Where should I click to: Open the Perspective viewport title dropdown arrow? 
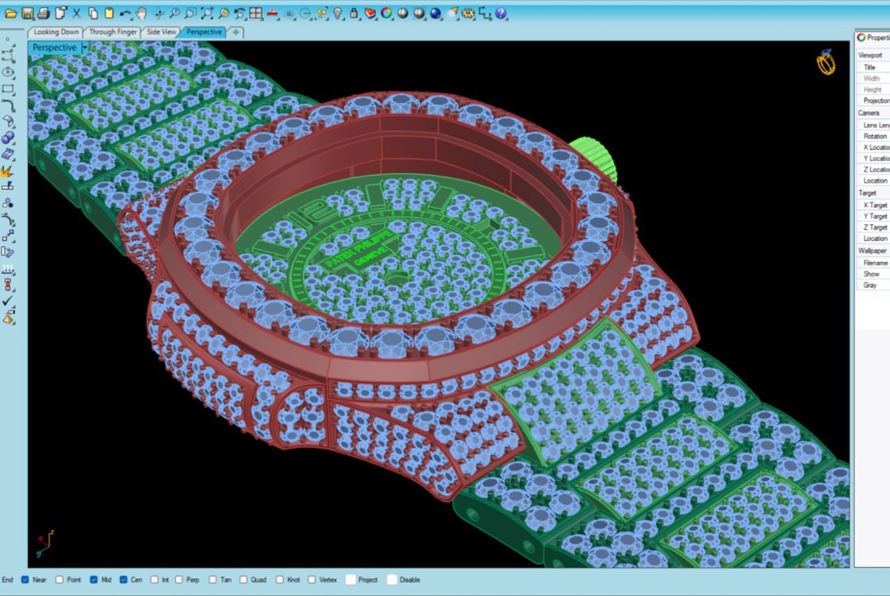pyautogui.click(x=85, y=48)
